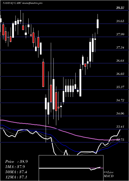Select the 37.34 price axis label
This screenshot has height=181, width=129.
(x=120, y=47)
